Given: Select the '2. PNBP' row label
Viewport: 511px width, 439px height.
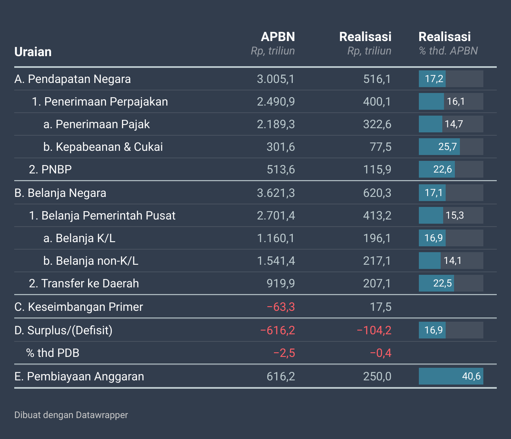Looking at the screenshot, I should pos(50,170).
